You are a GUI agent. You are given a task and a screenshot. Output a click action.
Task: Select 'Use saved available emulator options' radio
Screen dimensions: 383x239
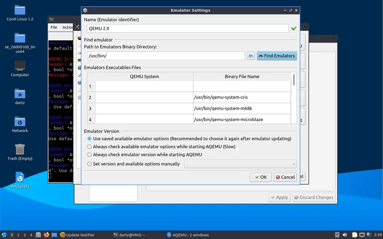point(89,139)
